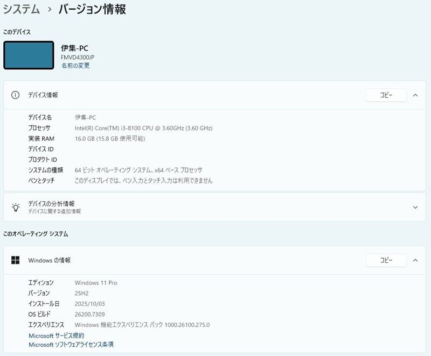Go back to システム via the breadcrumb
The image size is (431, 356).
(22, 9)
